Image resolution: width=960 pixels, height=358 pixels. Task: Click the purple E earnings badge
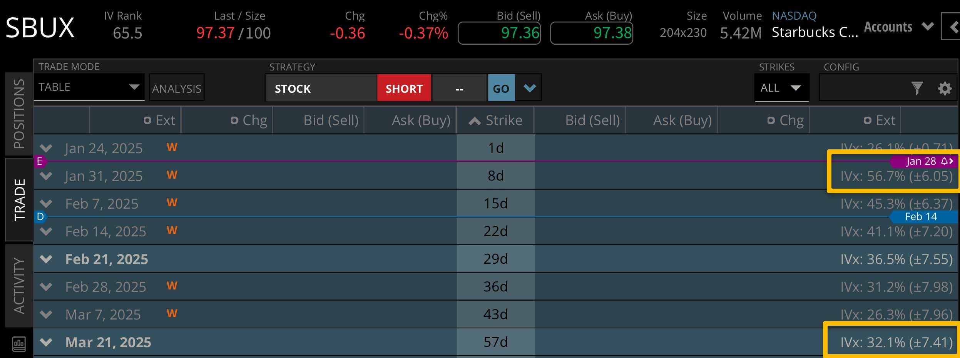point(39,161)
